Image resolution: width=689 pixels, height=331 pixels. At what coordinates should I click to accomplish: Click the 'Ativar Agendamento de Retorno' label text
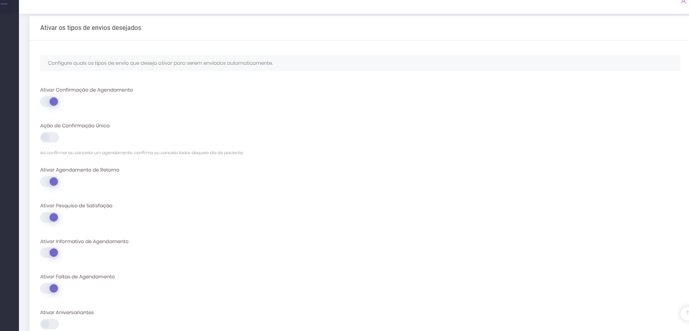coord(80,170)
